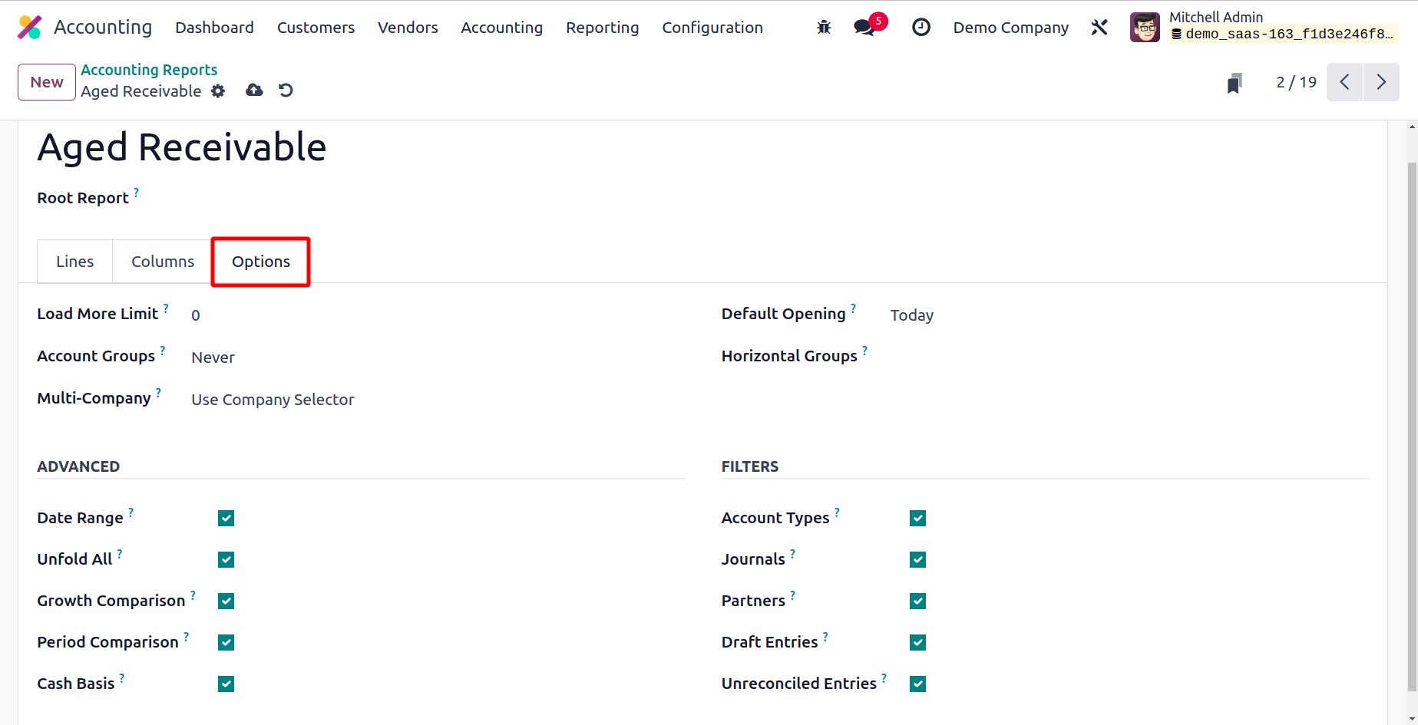1418x725 pixels.
Task: Click the wrench and screwdriver tools icon
Action: point(1099,28)
